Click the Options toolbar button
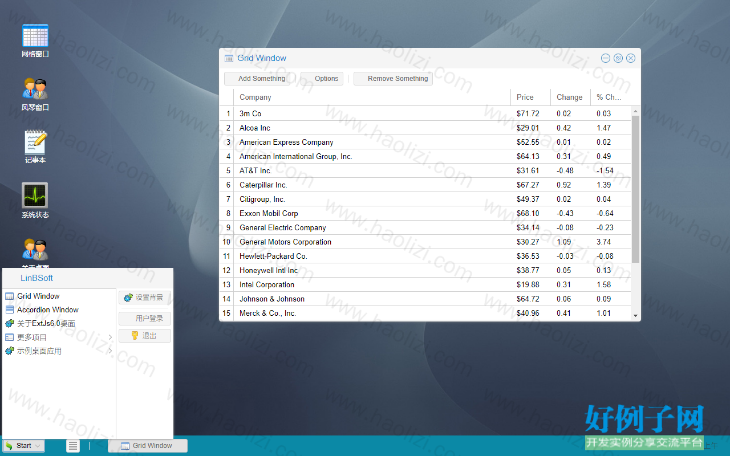 pyautogui.click(x=322, y=79)
